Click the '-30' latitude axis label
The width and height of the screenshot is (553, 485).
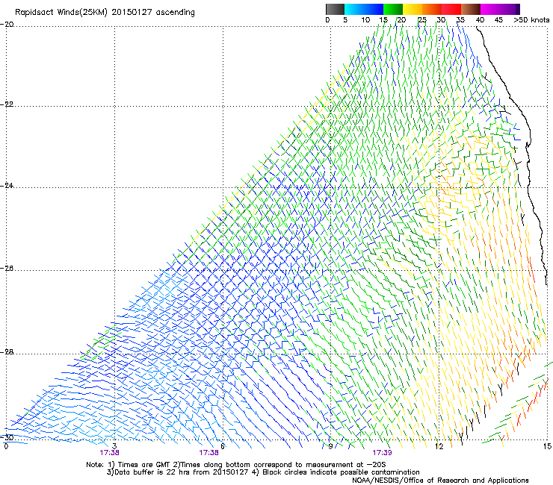[7, 437]
